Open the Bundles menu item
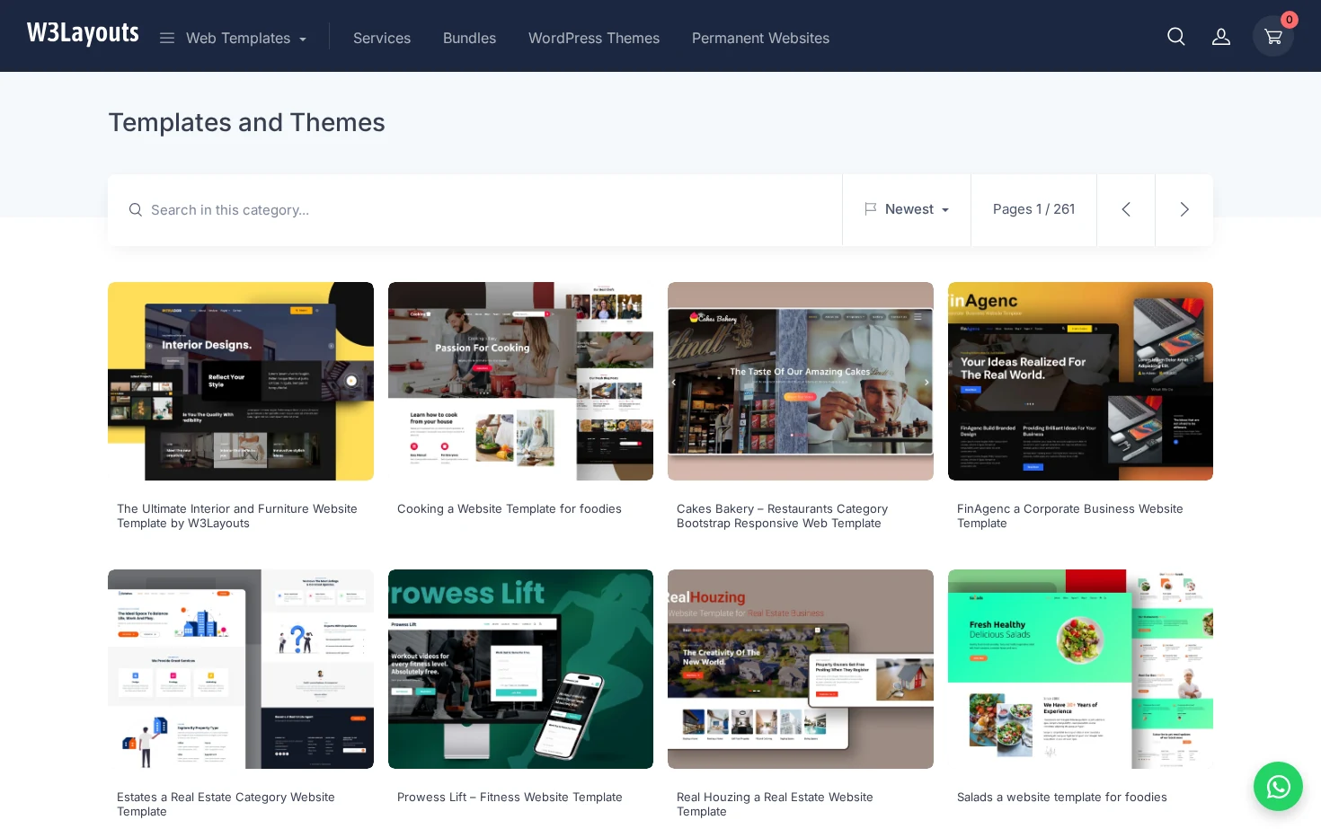Viewport: 1321px width, 829px height. (x=469, y=38)
